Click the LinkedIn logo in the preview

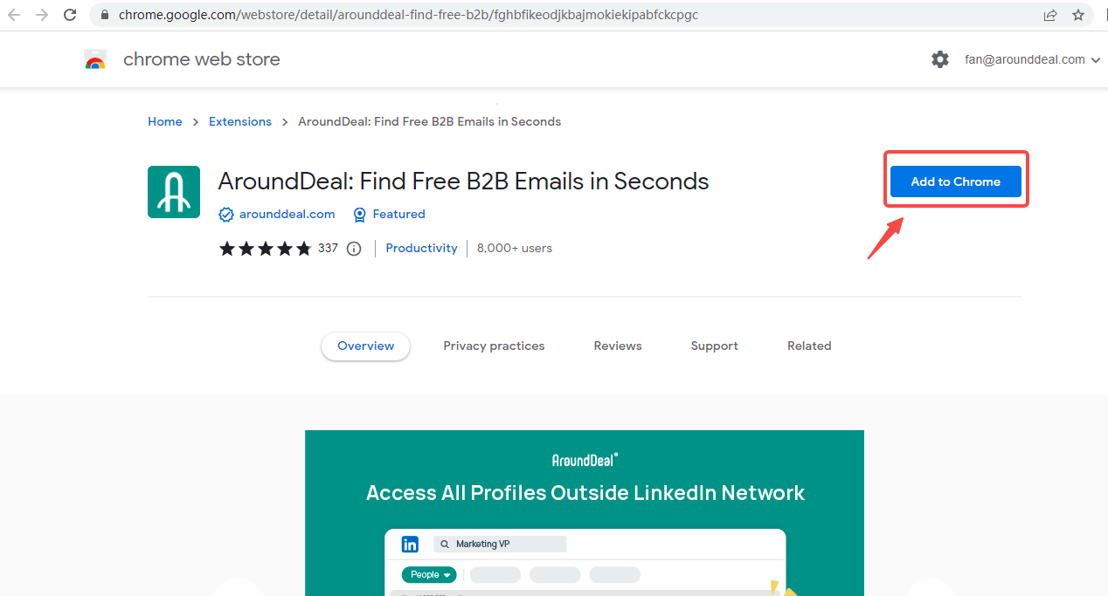(410, 545)
